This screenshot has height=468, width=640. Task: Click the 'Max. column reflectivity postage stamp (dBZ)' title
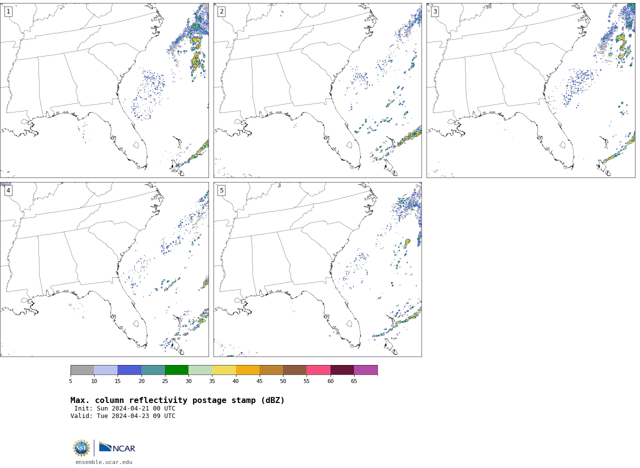(x=177, y=400)
